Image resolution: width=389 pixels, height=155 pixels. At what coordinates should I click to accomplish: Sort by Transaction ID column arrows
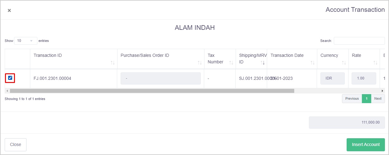pos(113,63)
